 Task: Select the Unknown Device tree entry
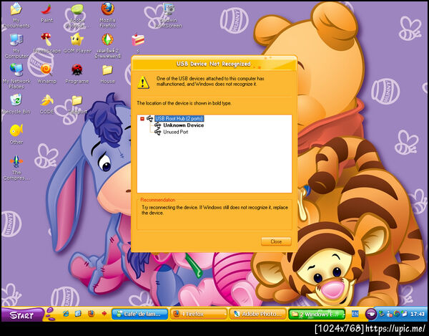[x=183, y=125]
